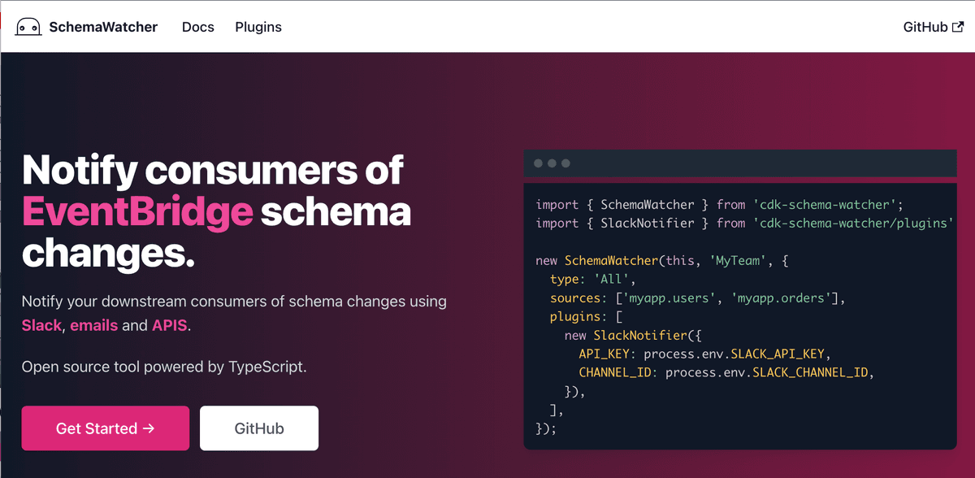This screenshot has height=478, width=975.
Task: Click the leftmost window dot on code preview
Action: pyautogui.click(x=538, y=163)
